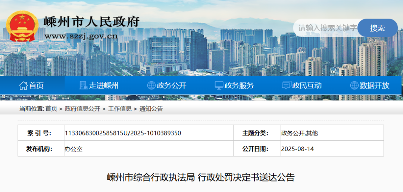
Task: Open the 政府信息公开 breadcrumb link
Action: (82, 109)
